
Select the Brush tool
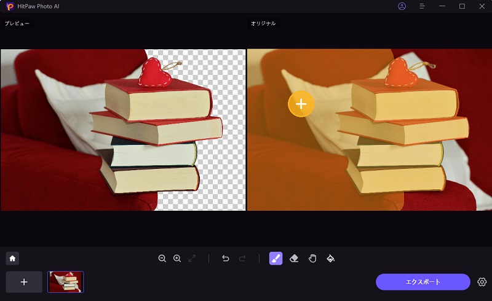(x=276, y=259)
